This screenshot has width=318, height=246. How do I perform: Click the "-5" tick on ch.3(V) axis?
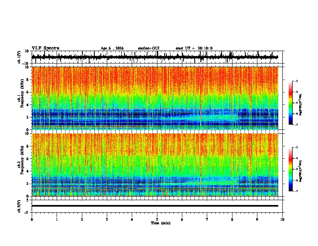[x=27, y=213]
